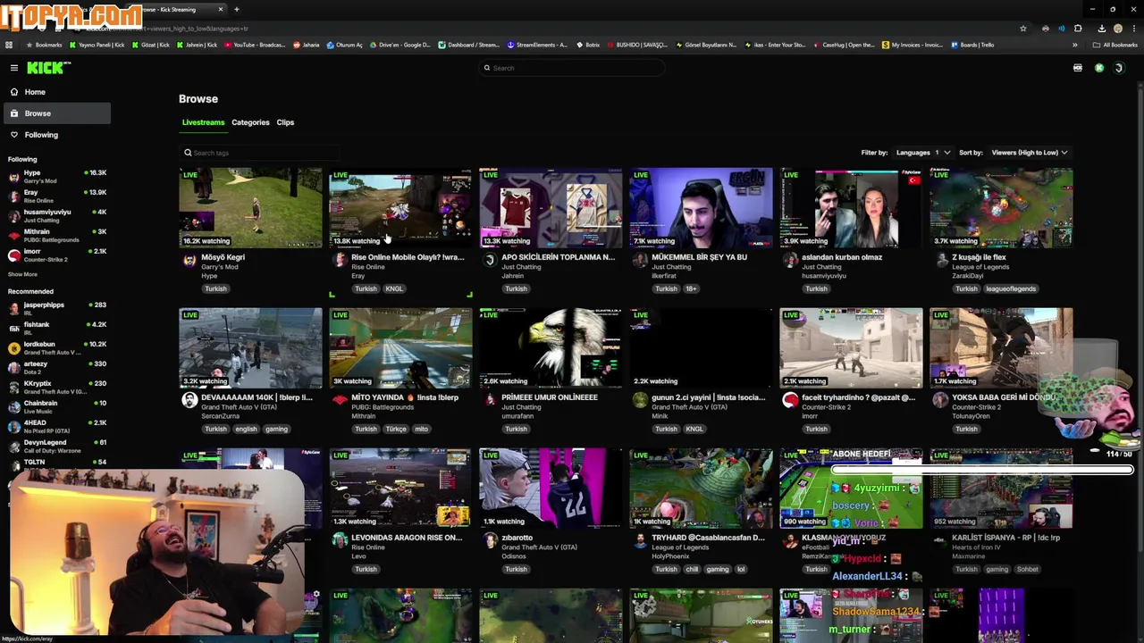Click the Home icon in the sidebar
1144x643 pixels.
[14, 92]
